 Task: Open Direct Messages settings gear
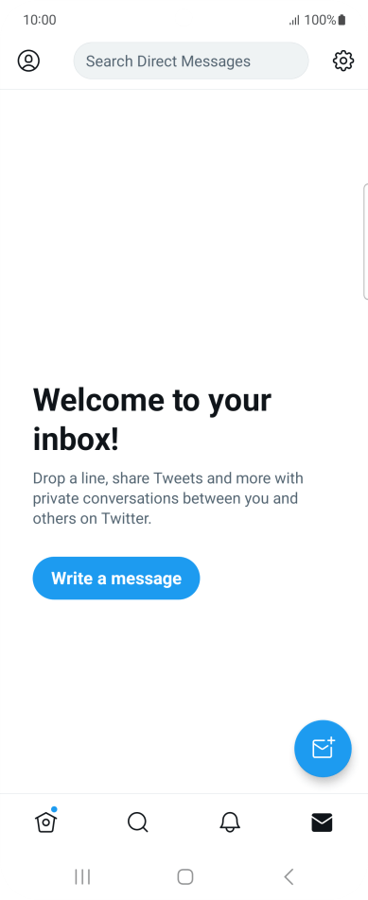[343, 61]
